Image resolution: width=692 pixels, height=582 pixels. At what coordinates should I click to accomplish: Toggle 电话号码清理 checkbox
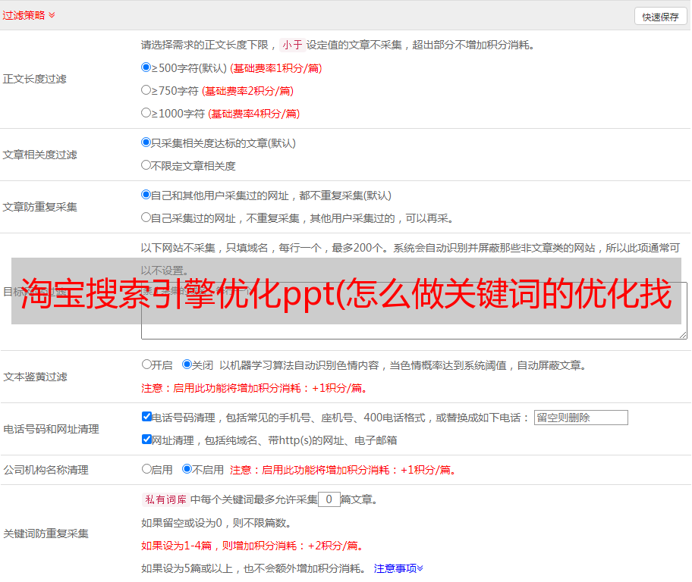(147, 417)
